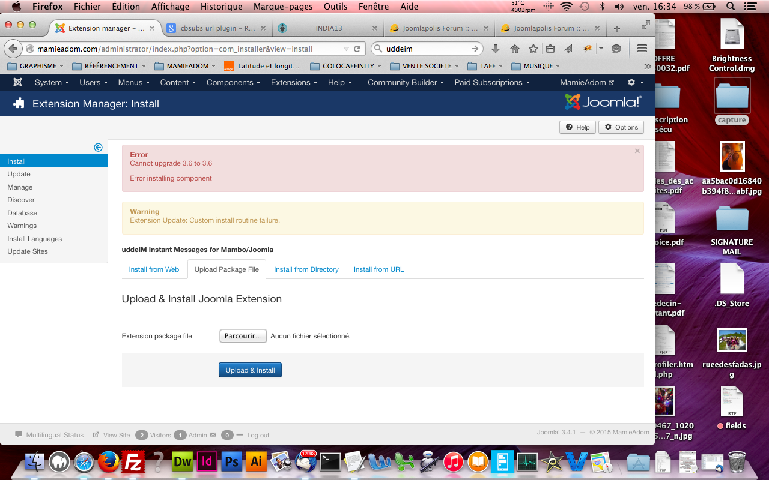769x480 pixels.
Task: Open the Historique menu in Firefox
Action: [221, 7]
